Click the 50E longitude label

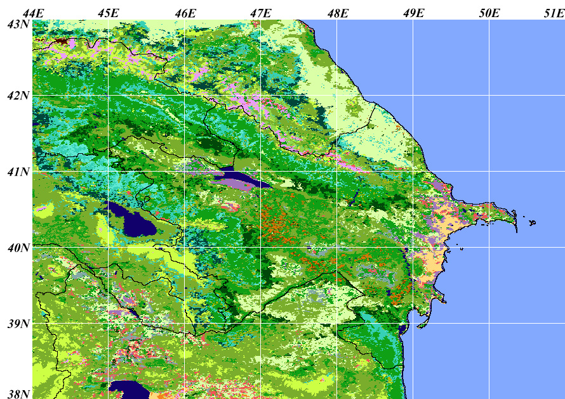(x=489, y=13)
